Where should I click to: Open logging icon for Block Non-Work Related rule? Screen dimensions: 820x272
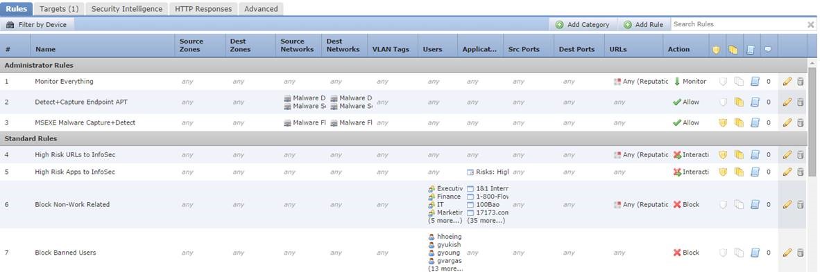pyautogui.click(x=755, y=205)
